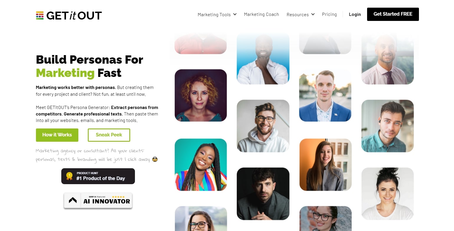Open the Marketing Coach page
This screenshot has width=454, height=231.
pyautogui.click(x=261, y=14)
